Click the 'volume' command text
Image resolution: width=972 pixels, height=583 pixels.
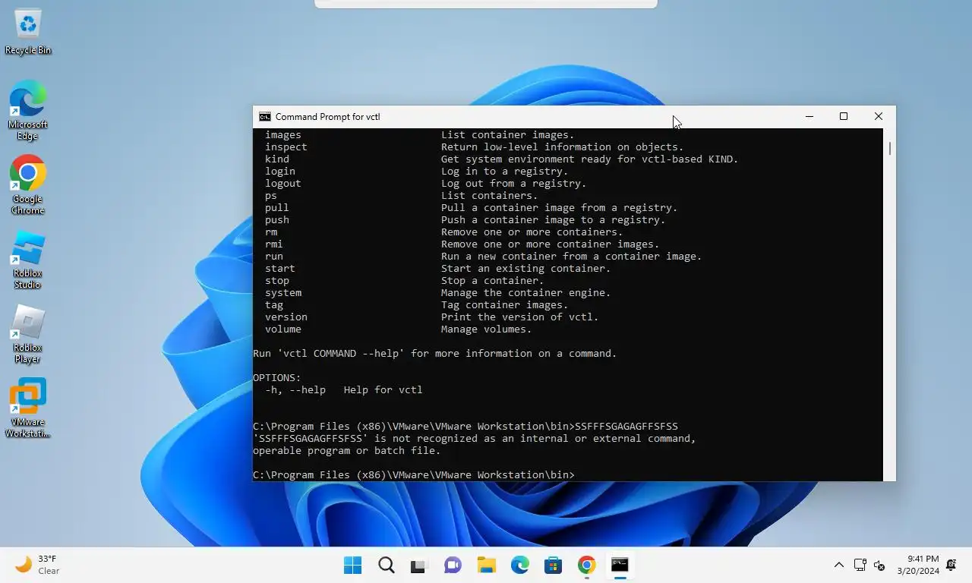point(283,329)
